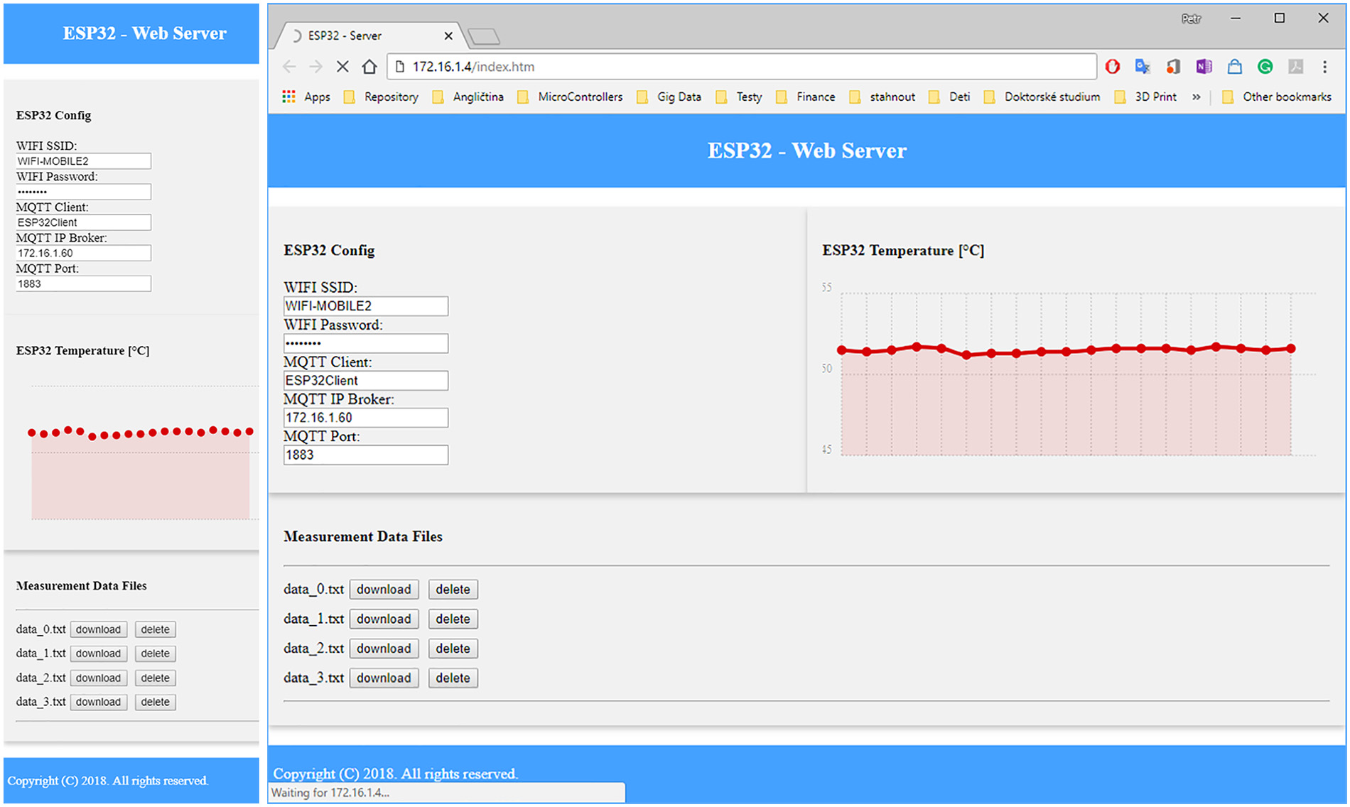
Task: Click the MQTT IP Broker field in the mobile view
Action: tap(83, 253)
